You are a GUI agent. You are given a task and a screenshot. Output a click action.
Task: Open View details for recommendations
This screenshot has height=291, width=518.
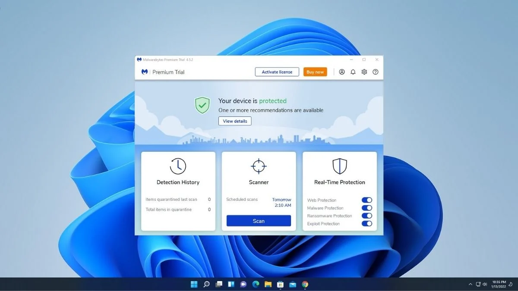tap(235, 121)
